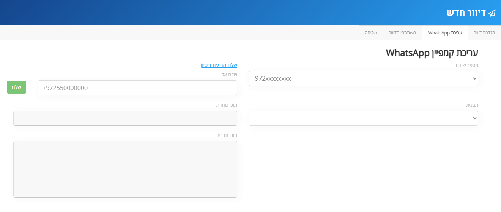Click the תוכן כותרת label
Viewport: 501px width, 212px height.
(227, 105)
